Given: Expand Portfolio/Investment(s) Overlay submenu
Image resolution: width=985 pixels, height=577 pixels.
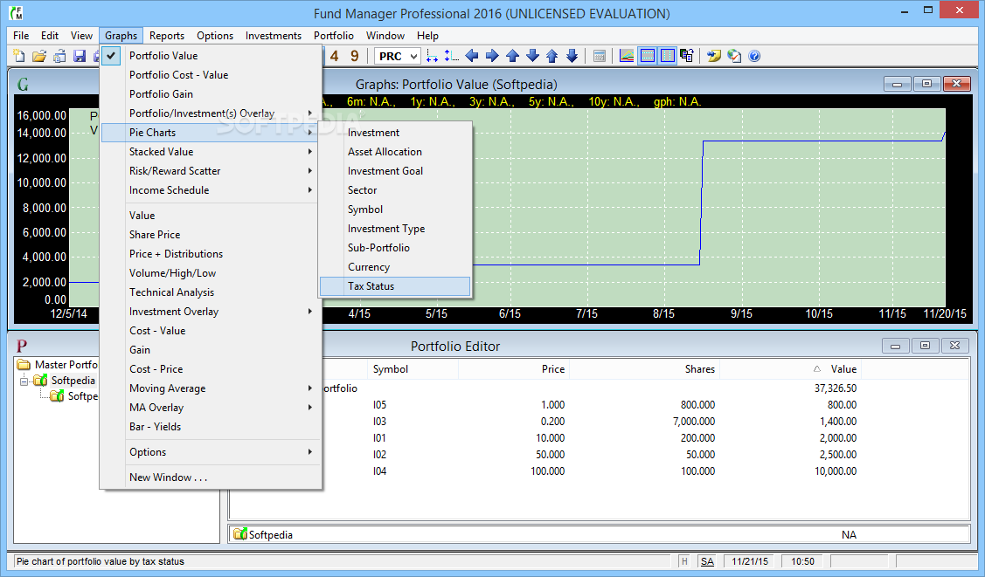Looking at the screenshot, I should tap(212, 113).
